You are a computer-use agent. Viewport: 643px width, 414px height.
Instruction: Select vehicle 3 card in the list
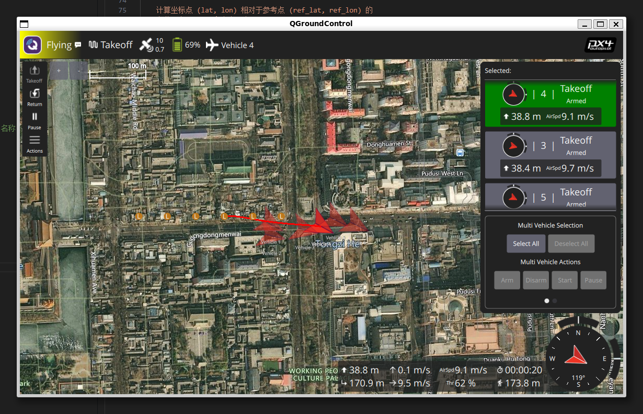point(550,155)
